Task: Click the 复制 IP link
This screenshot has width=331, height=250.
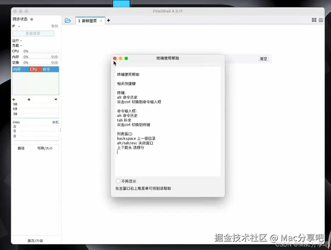Action: [x=55, y=26]
